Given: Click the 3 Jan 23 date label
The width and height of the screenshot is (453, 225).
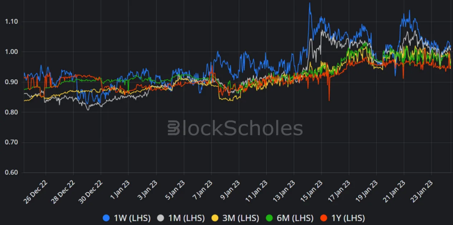Looking at the screenshot, I should tap(147, 189).
